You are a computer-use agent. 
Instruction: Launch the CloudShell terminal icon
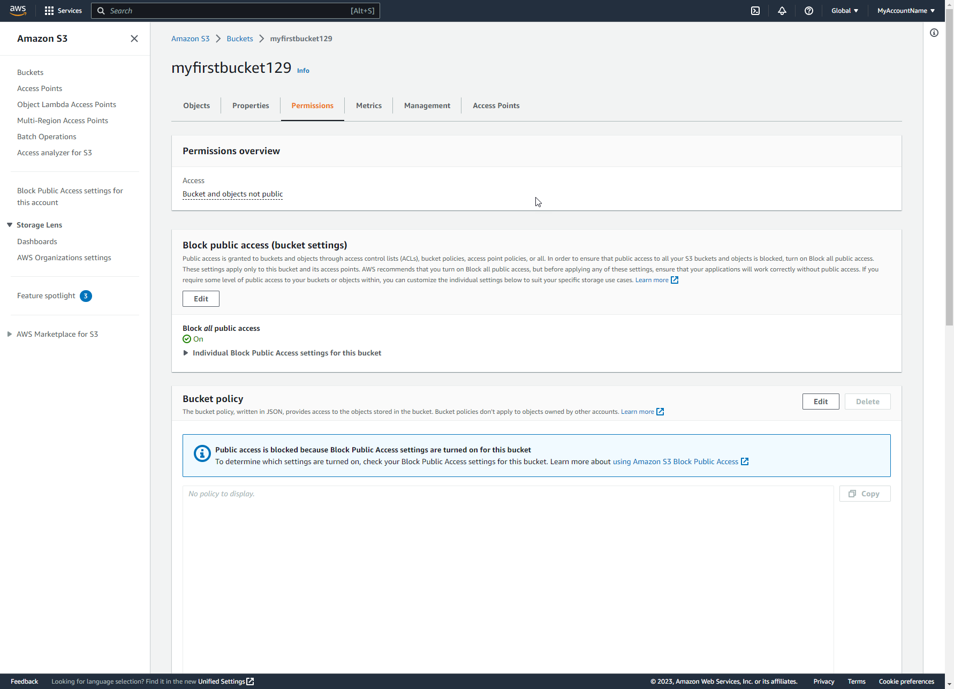(x=755, y=11)
